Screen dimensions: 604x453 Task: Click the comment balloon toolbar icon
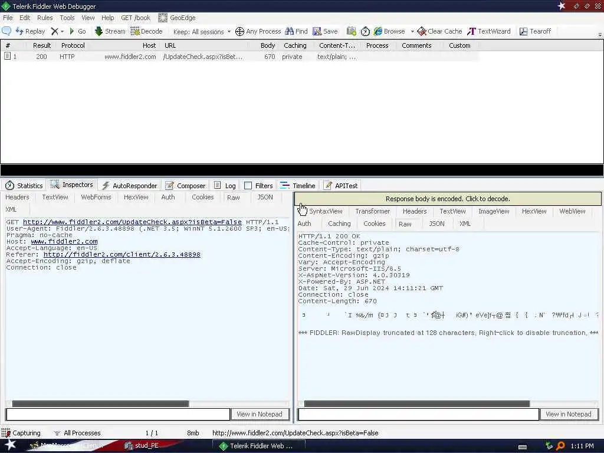6,31
